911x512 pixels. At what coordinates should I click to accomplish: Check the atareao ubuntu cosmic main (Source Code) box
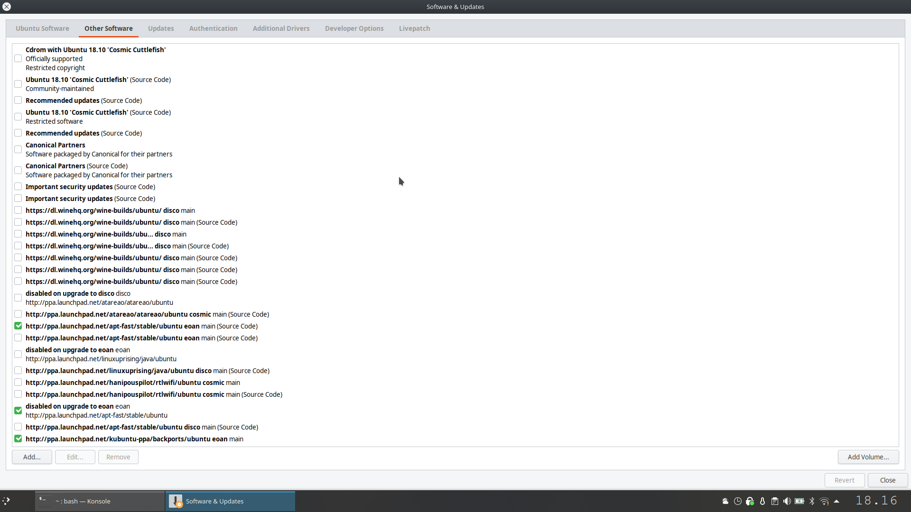(18, 314)
